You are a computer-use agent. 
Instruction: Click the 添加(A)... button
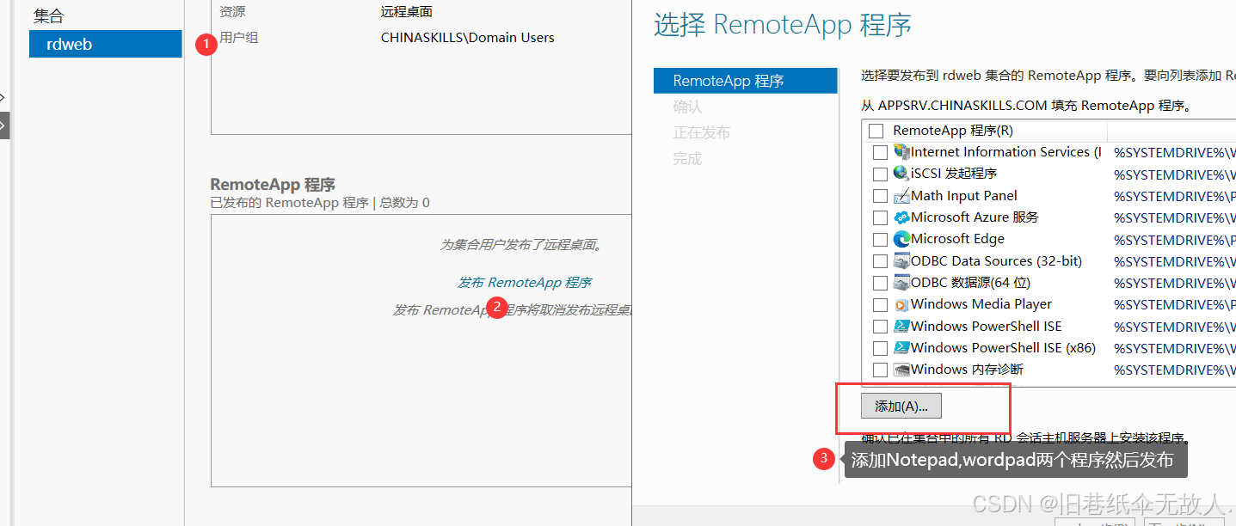point(900,405)
